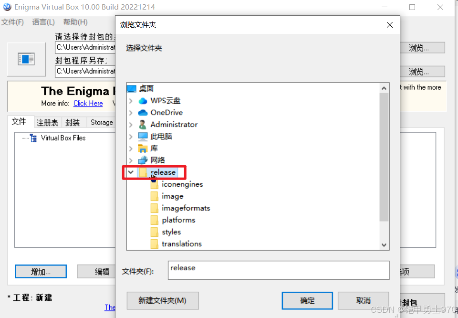Select the 此电脑 computer icon
This screenshot has height=318, width=458.
(x=143, y=137)
